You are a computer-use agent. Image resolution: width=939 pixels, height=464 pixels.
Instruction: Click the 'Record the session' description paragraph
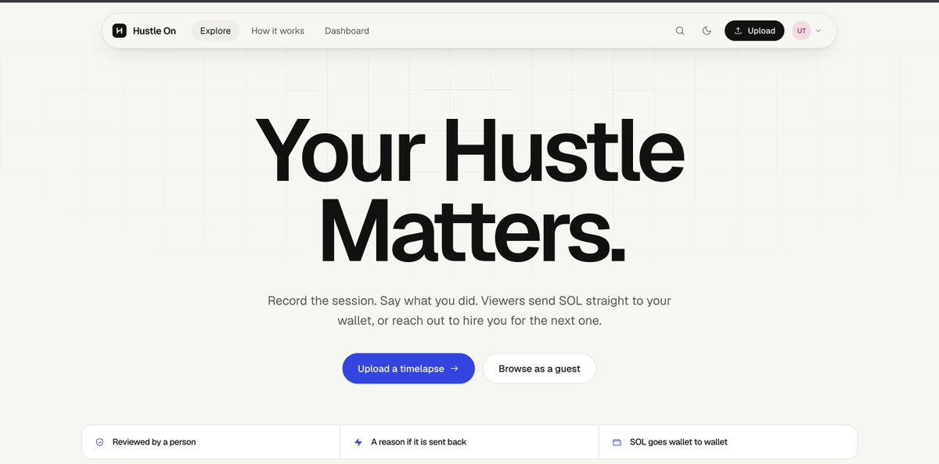469,311
